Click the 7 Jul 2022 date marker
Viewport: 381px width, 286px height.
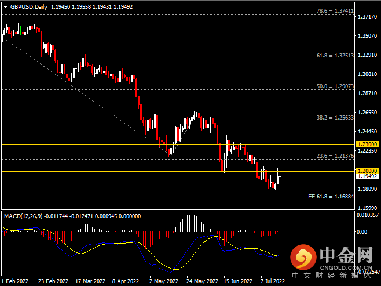tap(273, 281)
